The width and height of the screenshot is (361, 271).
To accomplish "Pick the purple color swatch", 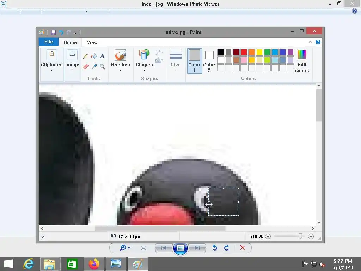I will 290,52.
